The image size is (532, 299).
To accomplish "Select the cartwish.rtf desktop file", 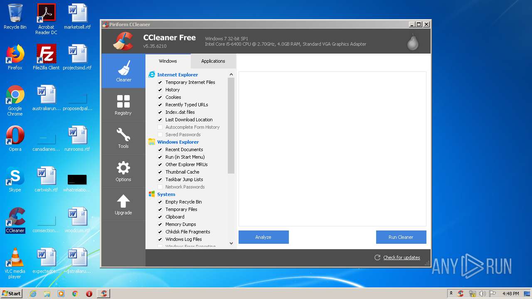I will point(46,179).
